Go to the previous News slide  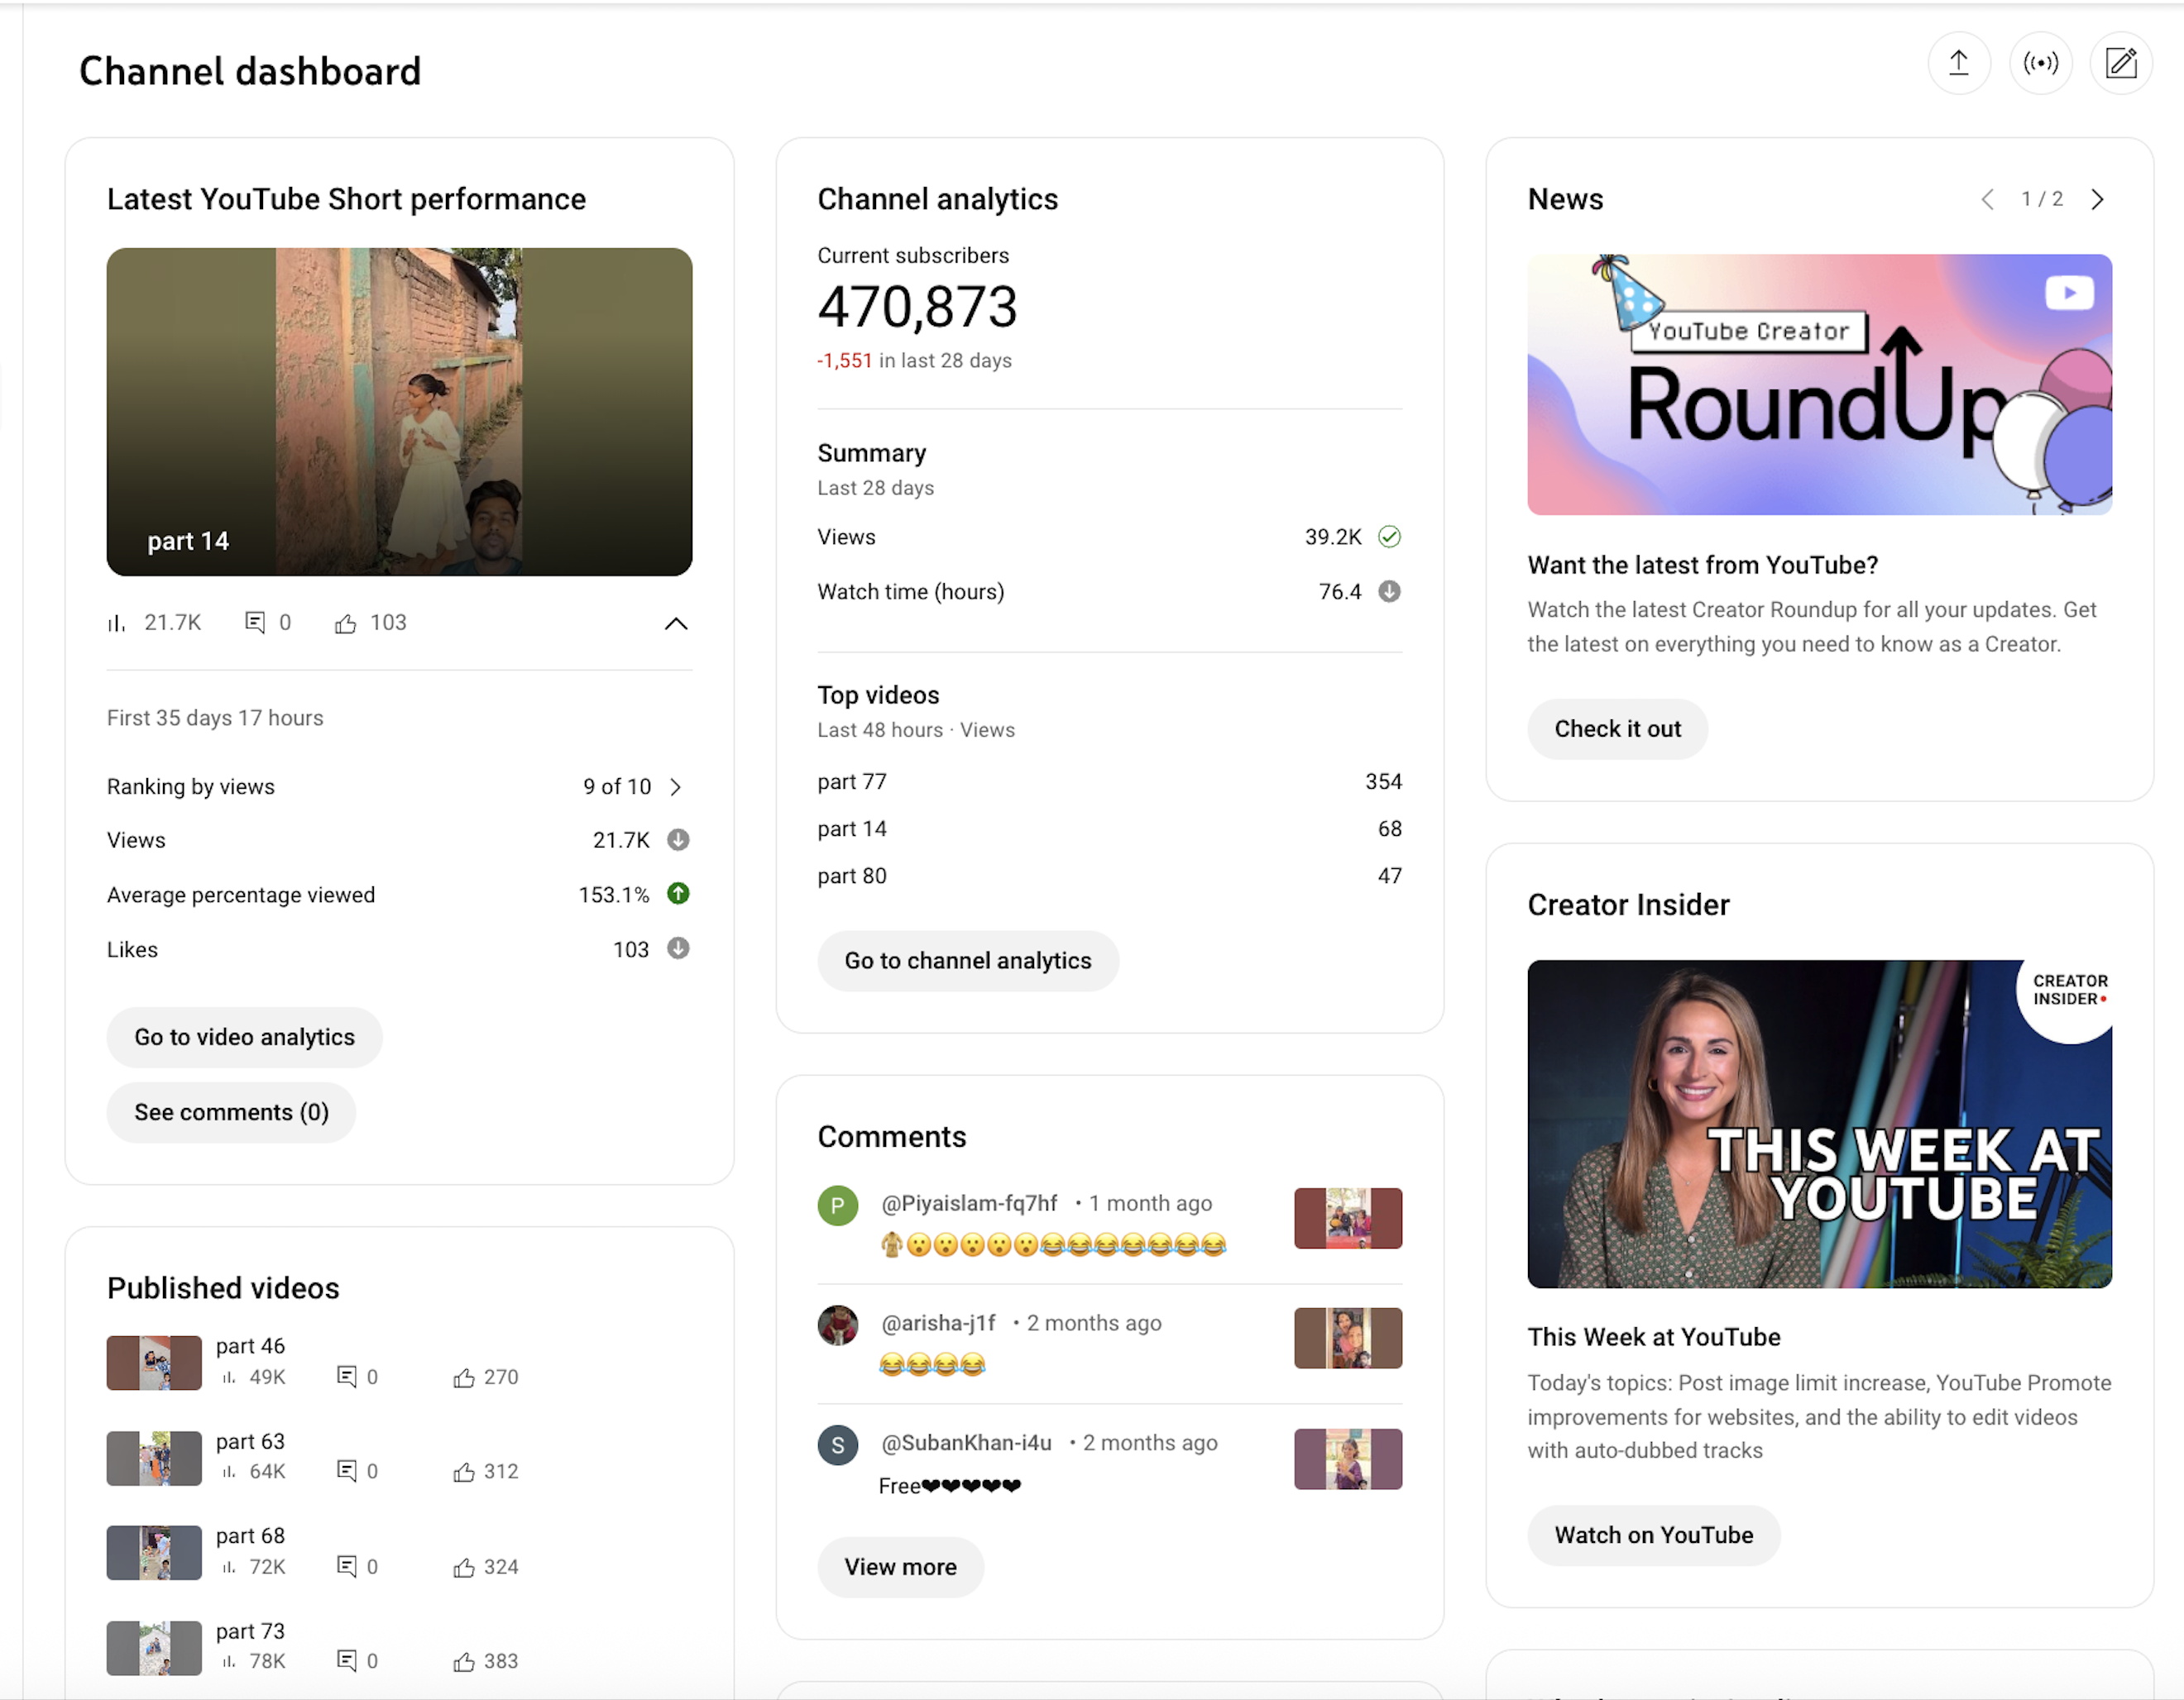[x=1987, y=200]
